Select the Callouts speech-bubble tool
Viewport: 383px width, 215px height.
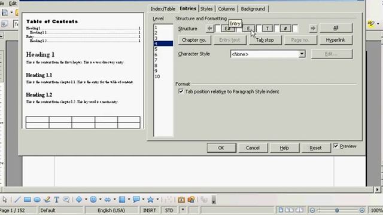coord(66,199)
